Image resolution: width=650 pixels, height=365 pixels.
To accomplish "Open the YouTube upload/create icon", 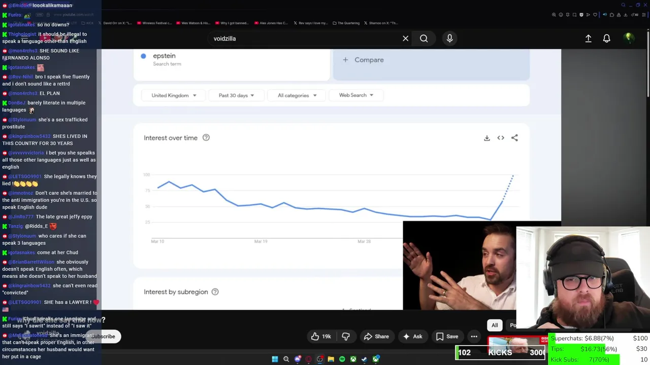I will pos(588,39).
